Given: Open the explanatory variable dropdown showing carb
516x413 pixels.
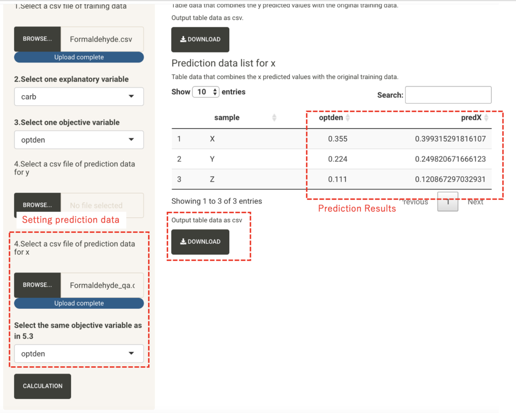Looking at the screenshot, I should coord(79,97).
